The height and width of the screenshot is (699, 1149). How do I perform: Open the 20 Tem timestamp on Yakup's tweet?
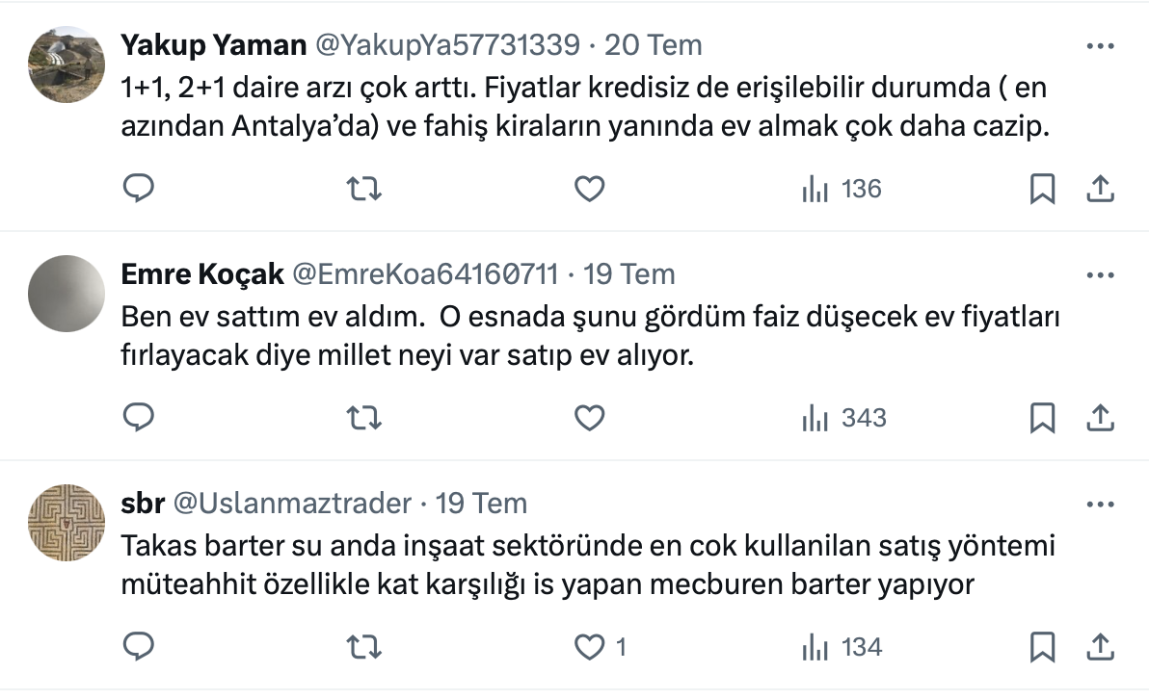point(653,44)
